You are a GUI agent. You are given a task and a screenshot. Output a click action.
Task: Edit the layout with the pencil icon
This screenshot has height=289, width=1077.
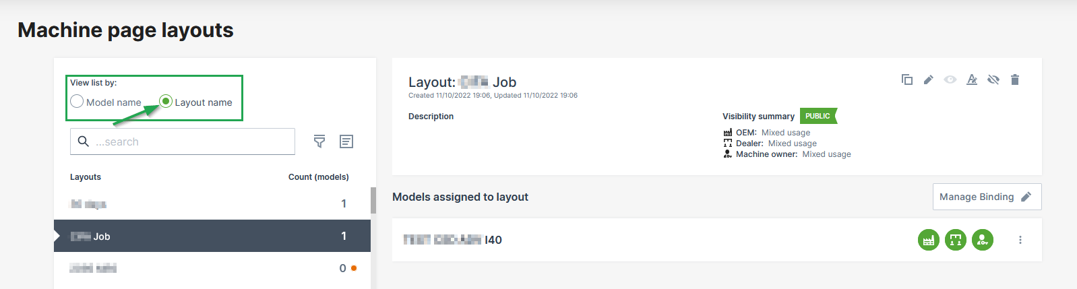928,79
